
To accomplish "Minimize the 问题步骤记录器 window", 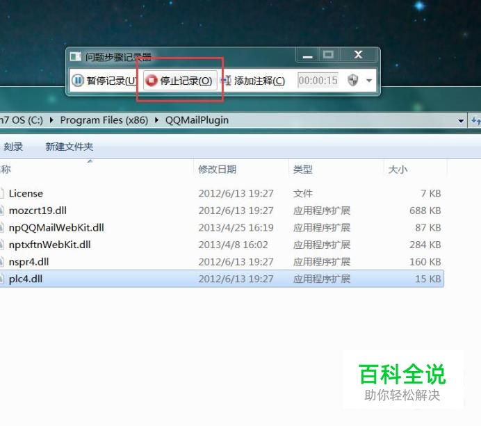I will coord(307,56).
